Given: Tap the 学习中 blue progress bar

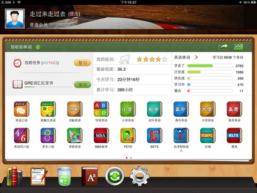Looking at the screenshot, I should [x=210, y=85].
